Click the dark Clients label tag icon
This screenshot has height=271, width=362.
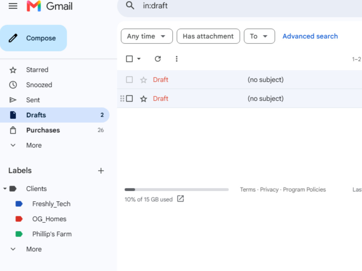tap(13, 189)
